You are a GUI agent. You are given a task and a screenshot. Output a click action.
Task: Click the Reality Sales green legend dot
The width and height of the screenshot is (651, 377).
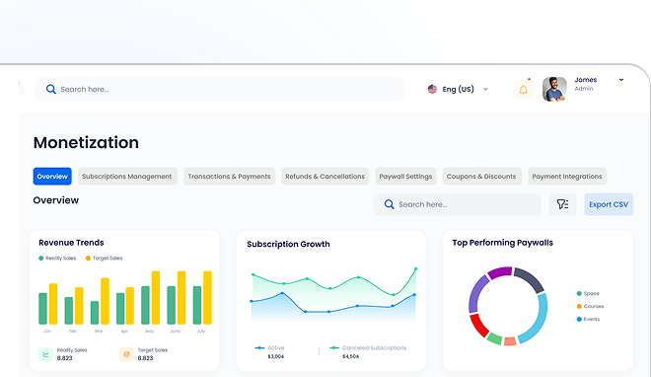pos(41,259)
